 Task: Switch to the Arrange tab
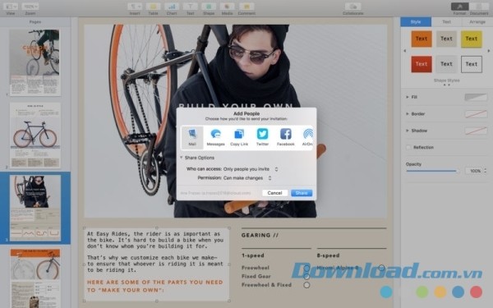(477, 22)
